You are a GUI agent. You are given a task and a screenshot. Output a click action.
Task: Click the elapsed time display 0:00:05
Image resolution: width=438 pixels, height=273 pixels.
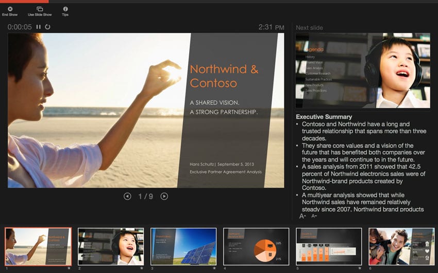(20, 27)
